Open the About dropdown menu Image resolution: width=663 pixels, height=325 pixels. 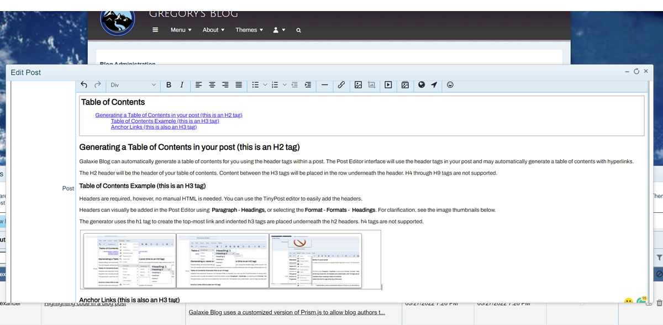213,30
